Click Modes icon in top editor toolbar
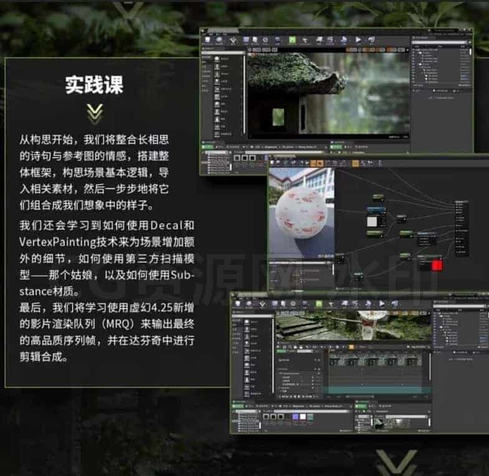The height and width of the screenshot is (476, 489). [233, 40]
